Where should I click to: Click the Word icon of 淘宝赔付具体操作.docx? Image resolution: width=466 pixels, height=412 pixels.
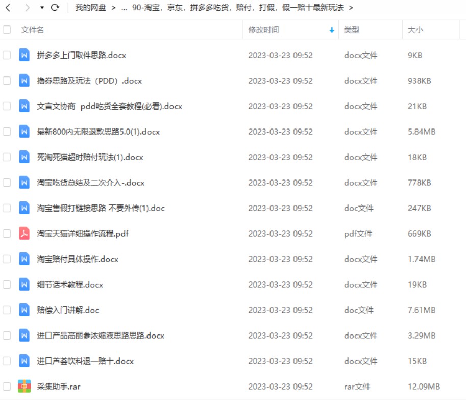[24, 259]
